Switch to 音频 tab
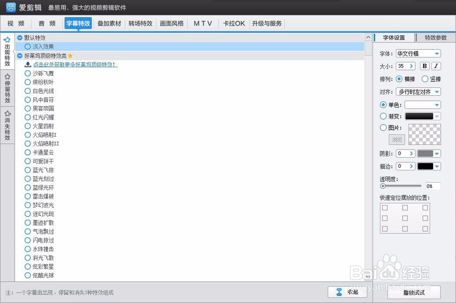Screen dimensions: 456x303 click(47, 24)
